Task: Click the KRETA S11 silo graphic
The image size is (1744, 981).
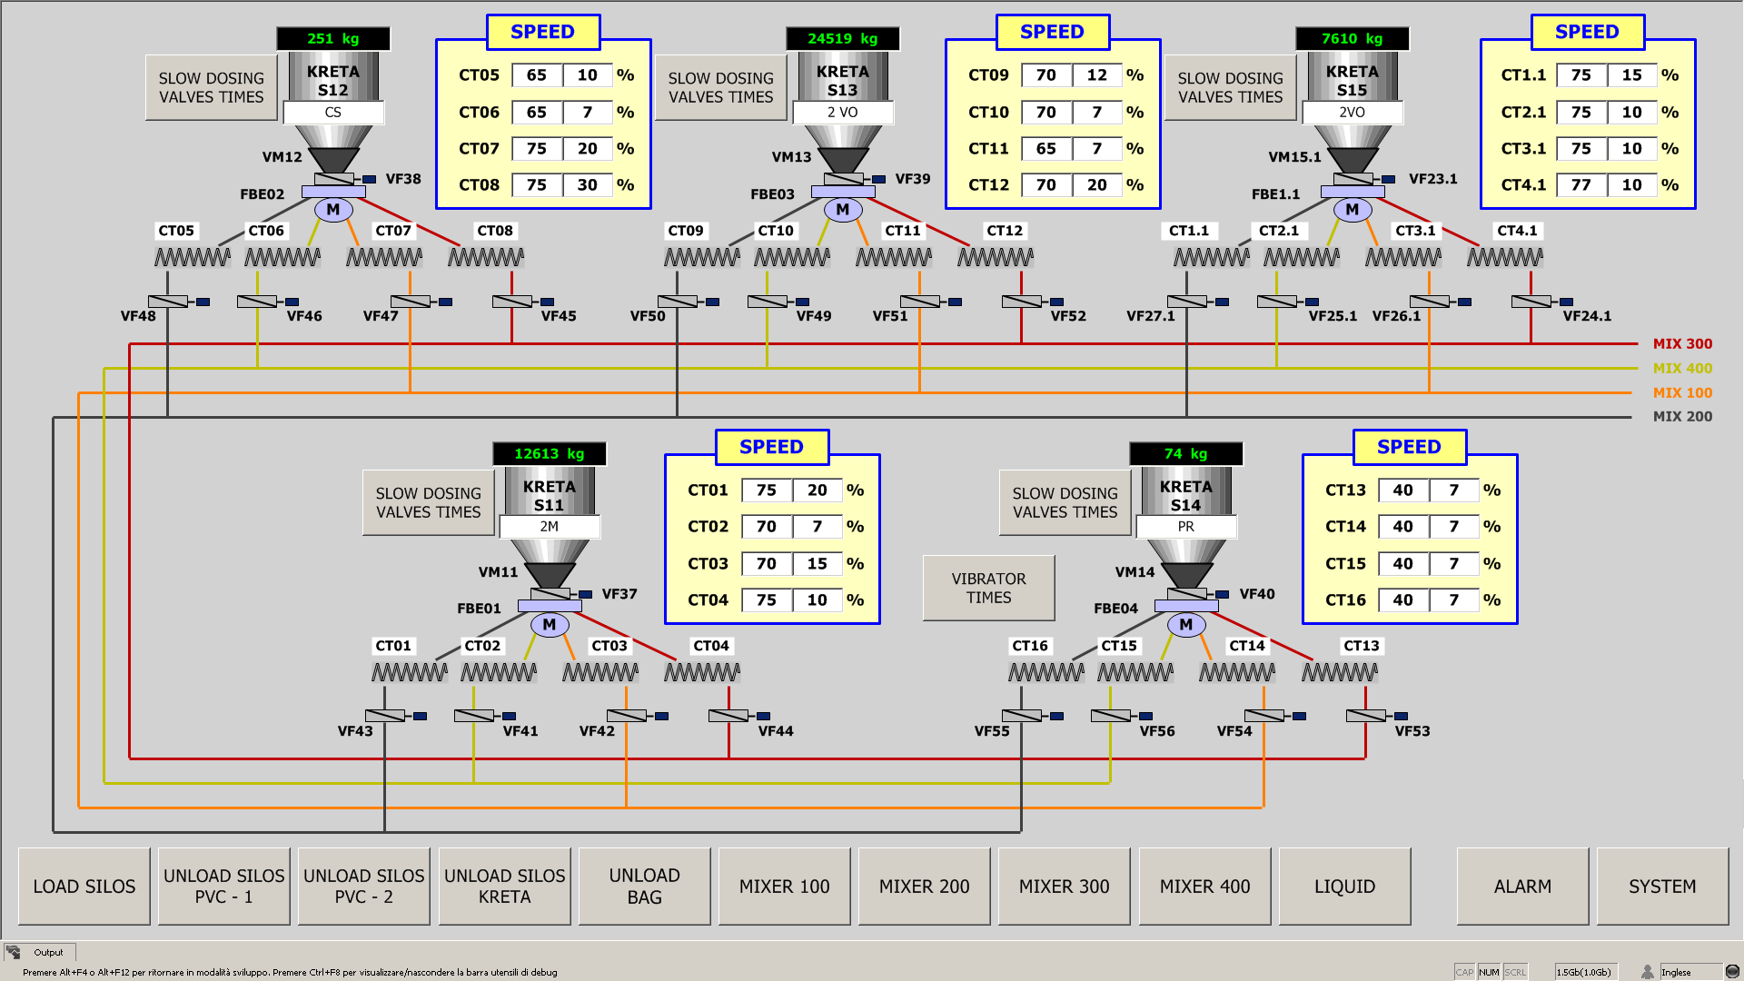Action: coord(549,495)
